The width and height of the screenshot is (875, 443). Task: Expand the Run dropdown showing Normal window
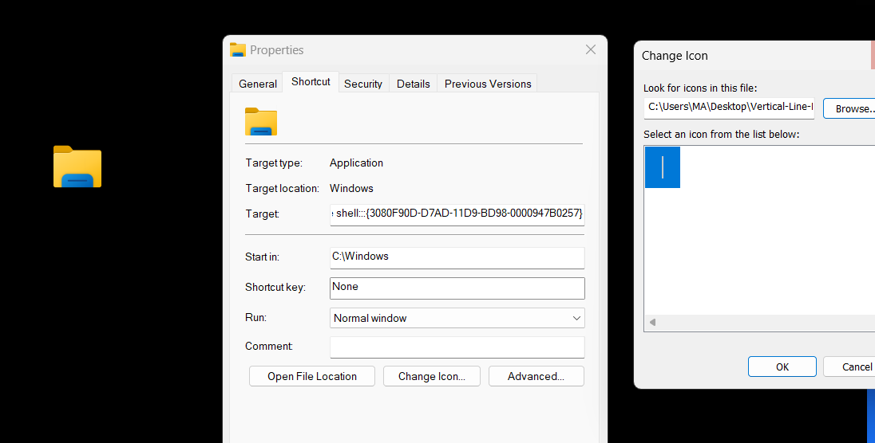(x=457, y=318)
